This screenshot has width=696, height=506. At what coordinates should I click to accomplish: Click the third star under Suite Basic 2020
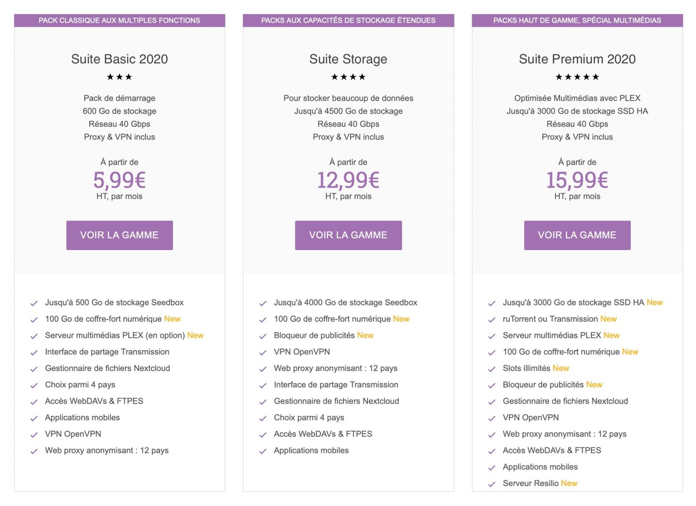pos(130,77)
